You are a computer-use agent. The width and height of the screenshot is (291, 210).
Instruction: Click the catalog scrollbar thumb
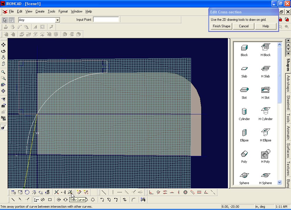(280, 75)
